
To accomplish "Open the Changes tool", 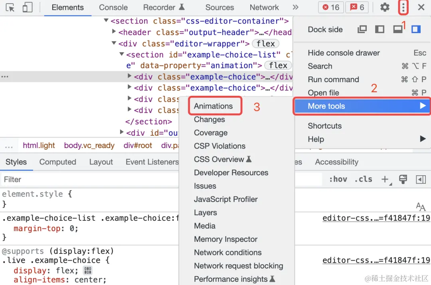I will pos(210,120).
